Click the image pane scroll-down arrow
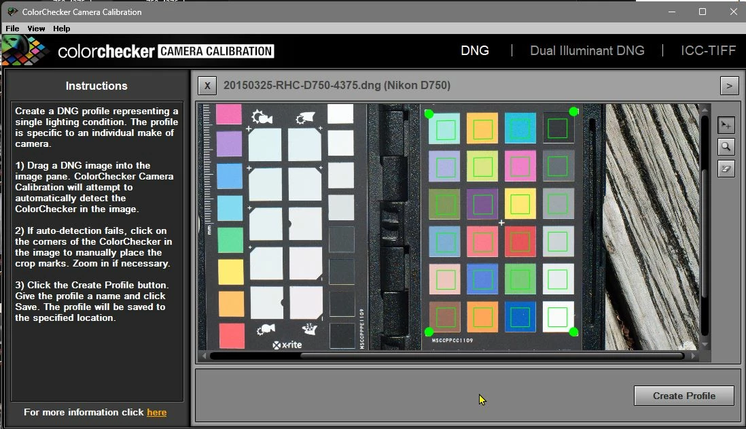Screen dimensions: 746x429 (705, 344)
